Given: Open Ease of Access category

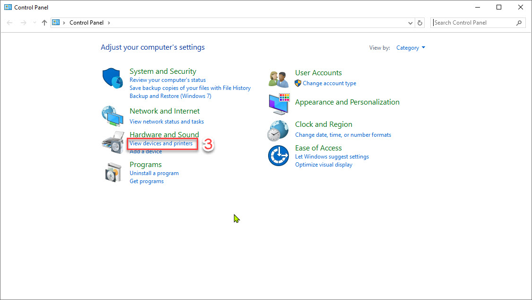Looking at the screenshot, I should (x=318, y=148).
